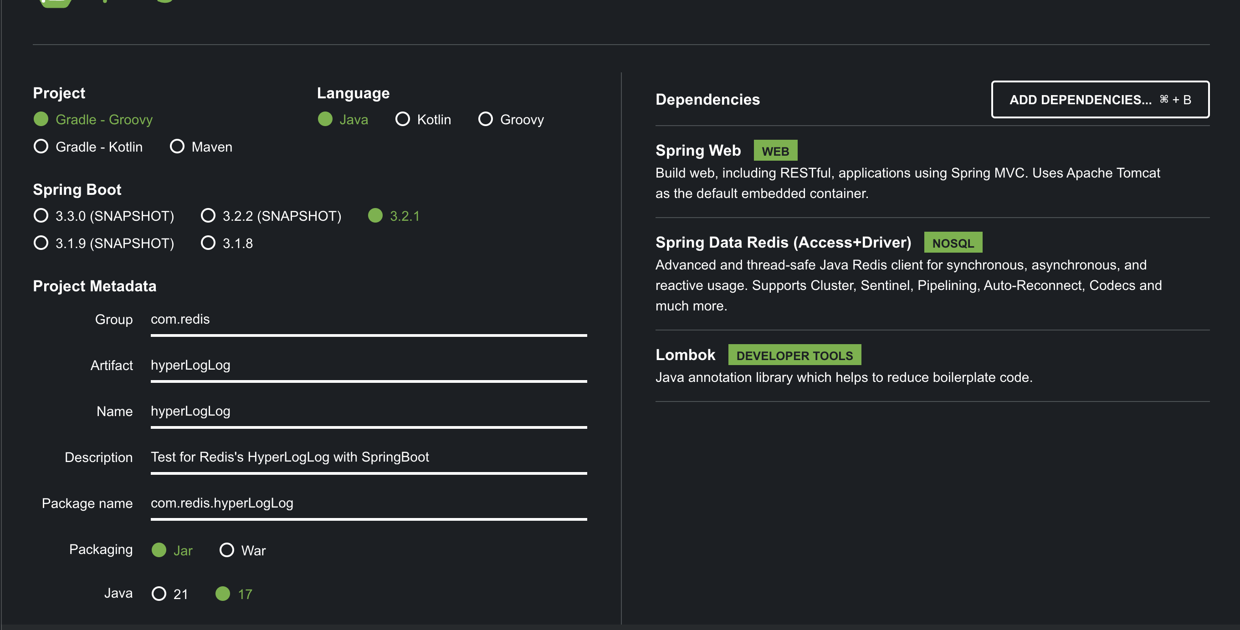The height and width of the screenshot is (630, 1240).
Task: Select Java language option
Action: click(343, 119)
